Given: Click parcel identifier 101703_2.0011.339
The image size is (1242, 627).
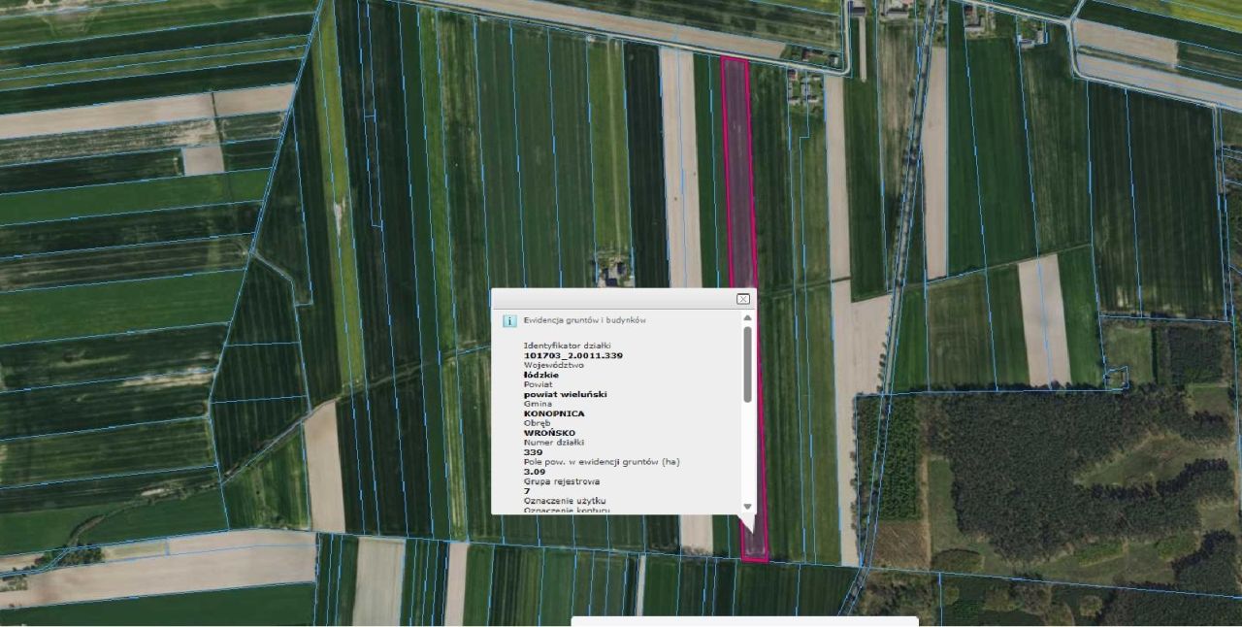Looking at the screenshot, I should click(x=572, y=355).
